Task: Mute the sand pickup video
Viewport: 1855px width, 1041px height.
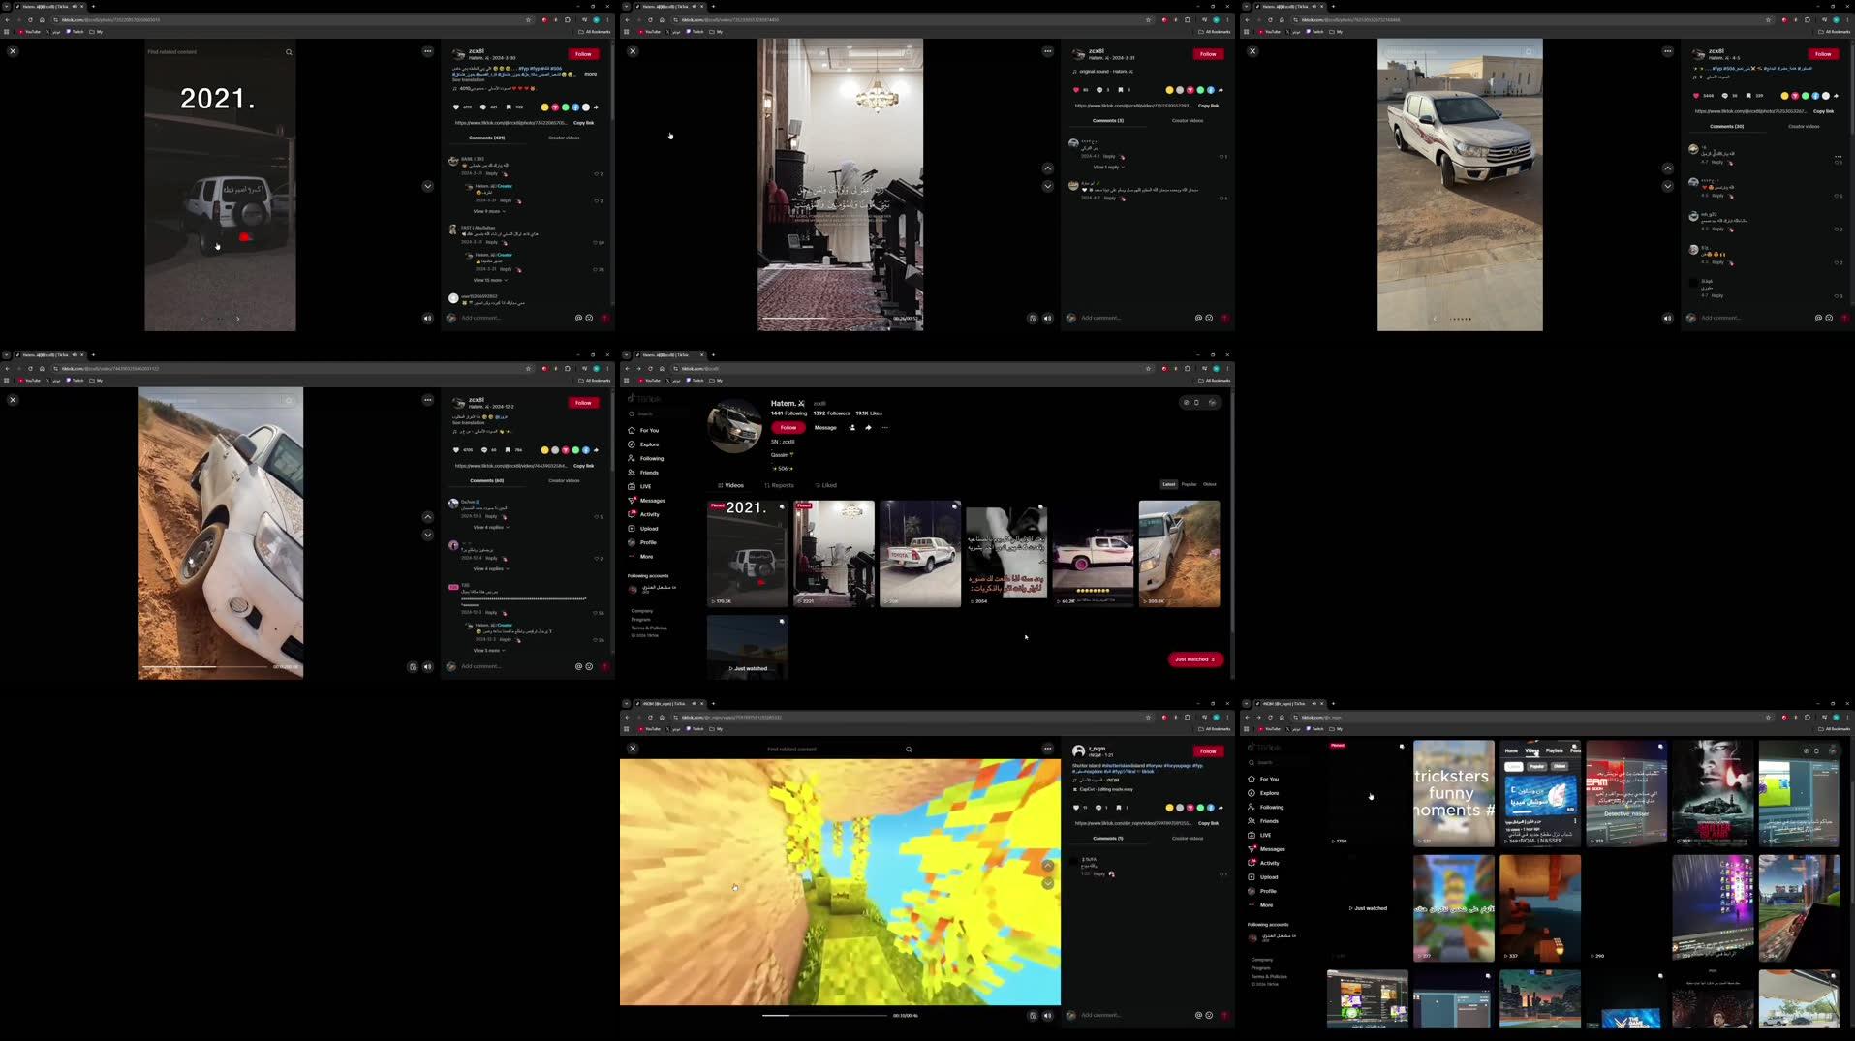Action: pos(427,666)
